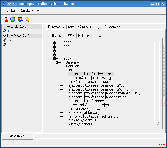Collapse the March node
167x148 pixels.
click(x=57, y=70)
